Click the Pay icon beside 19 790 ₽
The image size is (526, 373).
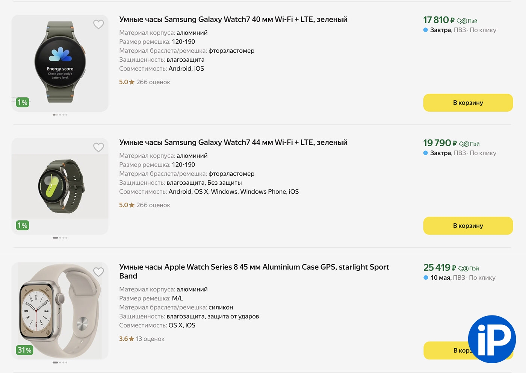[469, 144]
